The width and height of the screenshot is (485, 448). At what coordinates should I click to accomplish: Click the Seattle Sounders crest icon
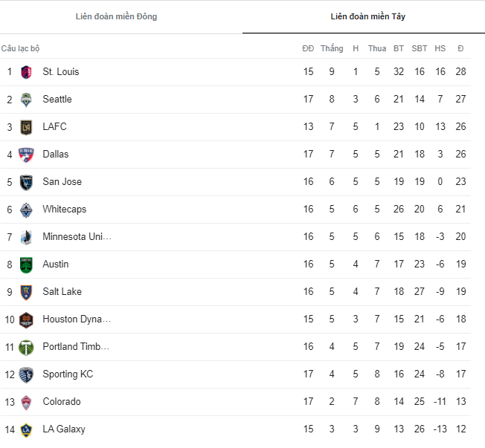[27, 100]
